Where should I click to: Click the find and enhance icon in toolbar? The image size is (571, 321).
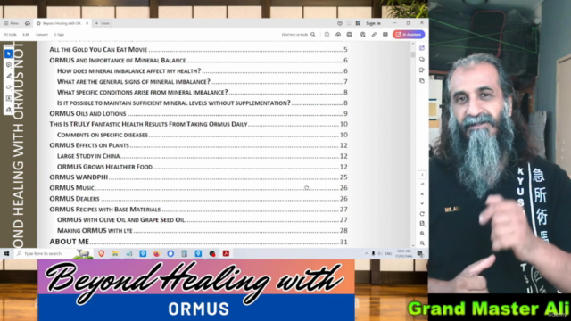(x=363, y=35)
